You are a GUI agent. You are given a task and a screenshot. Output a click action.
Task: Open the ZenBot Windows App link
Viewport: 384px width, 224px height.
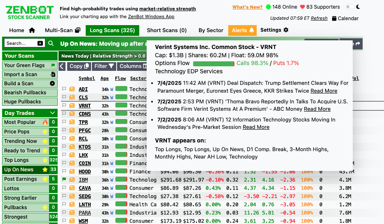(151, 16)
